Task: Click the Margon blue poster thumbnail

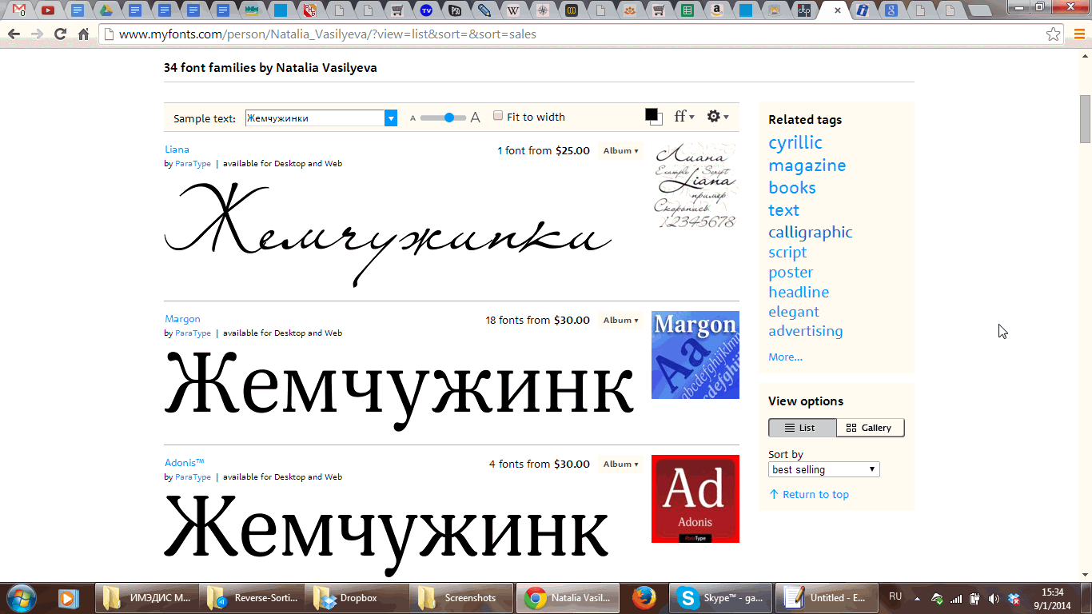Action: click(x=695, y=355)
